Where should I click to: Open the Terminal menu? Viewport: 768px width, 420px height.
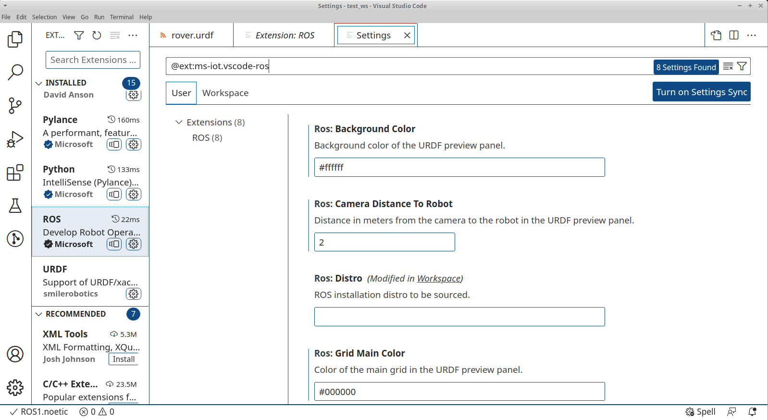(122, 17)
